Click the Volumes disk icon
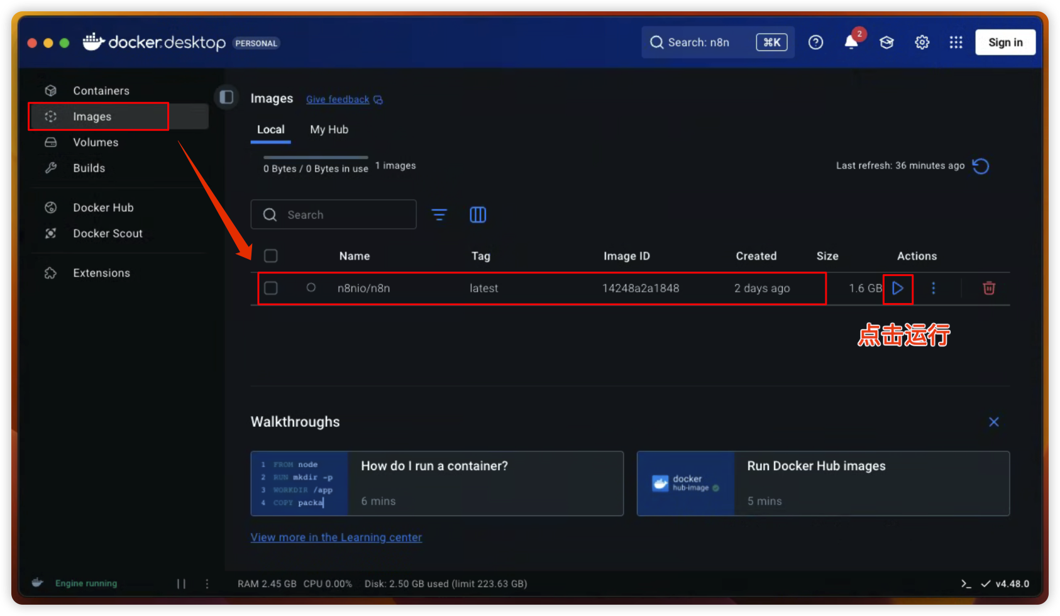1060x616 pixels. (x=51, y=142)
